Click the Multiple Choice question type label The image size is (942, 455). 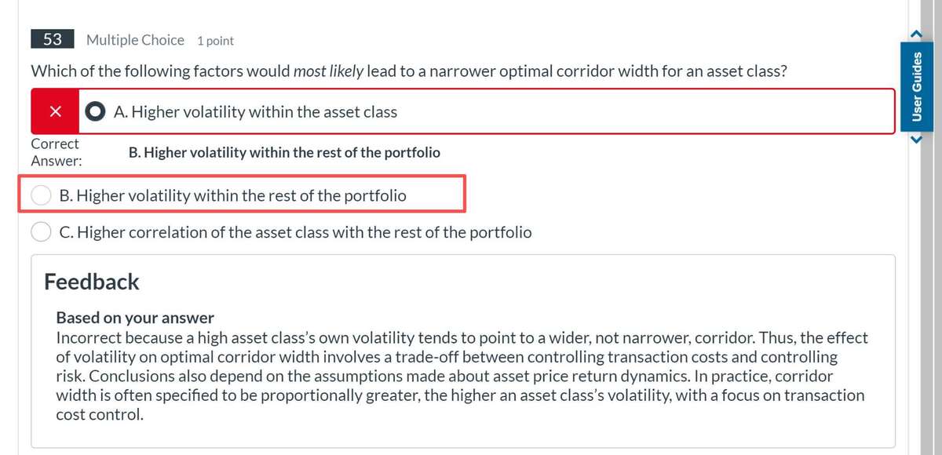135,40
